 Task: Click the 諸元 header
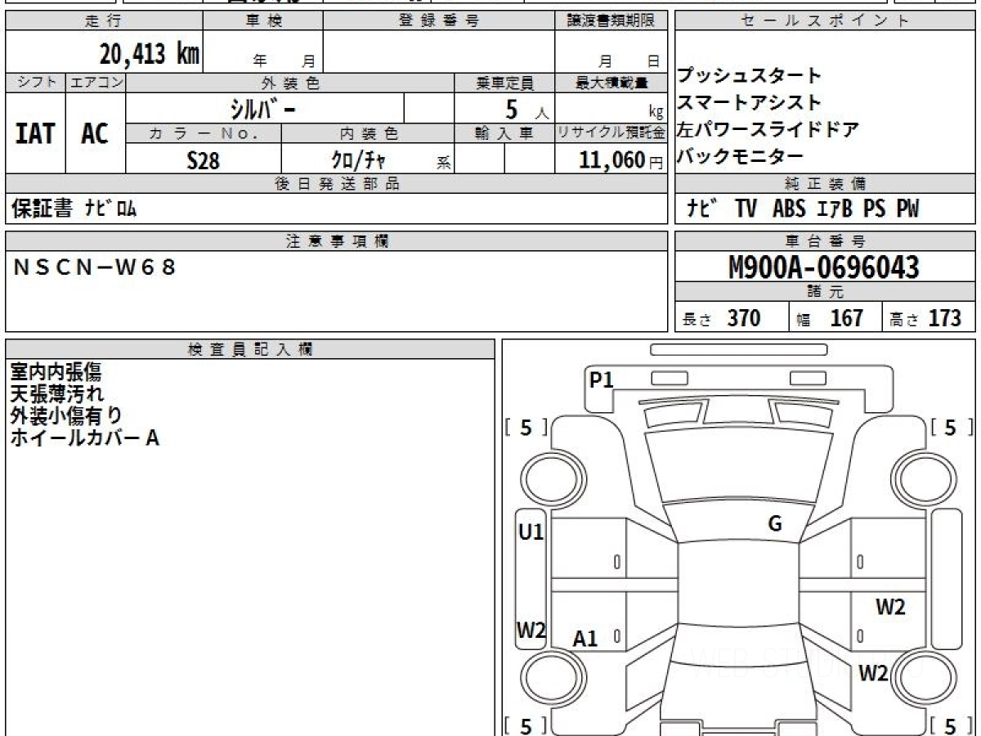[x=825, y=293]
